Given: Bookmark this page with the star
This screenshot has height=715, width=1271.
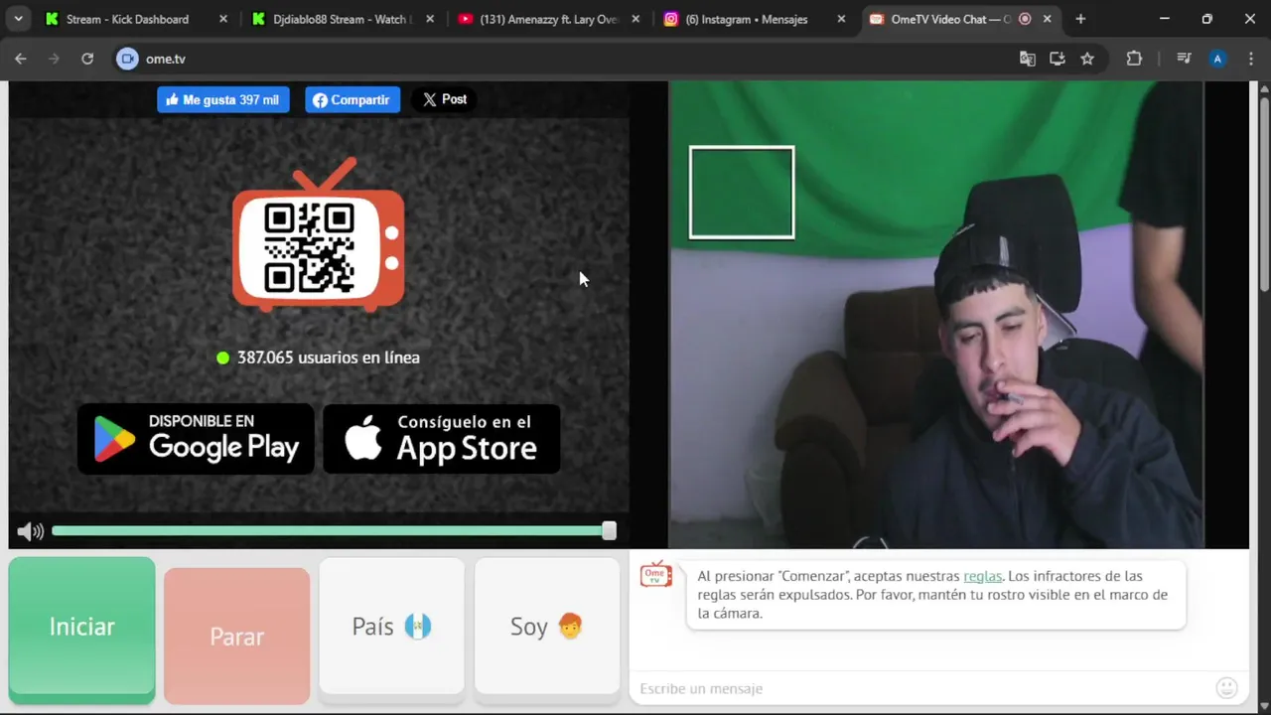Looking at the screenshot, I should click(1087, 59).
